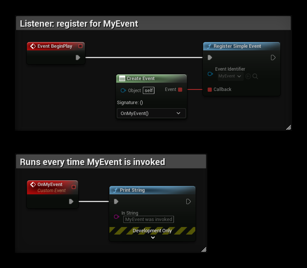This screenshot has height=268, width=307.
Task: Click the Print String execution input pin
Action: (116, 201)
